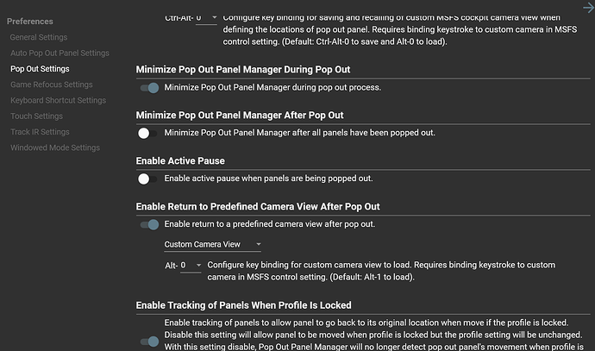
Task: Open the Ctrl-Alt- key number dropdown
Action: point(207,17)
